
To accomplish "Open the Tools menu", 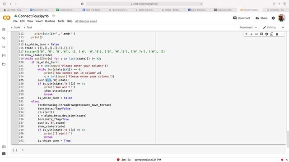I will [x=61, y=21].
